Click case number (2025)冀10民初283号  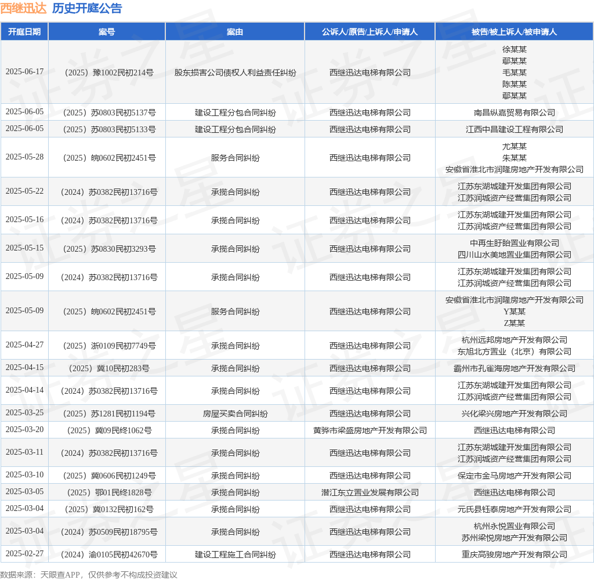pyautogui.click(x=109, y=368)
